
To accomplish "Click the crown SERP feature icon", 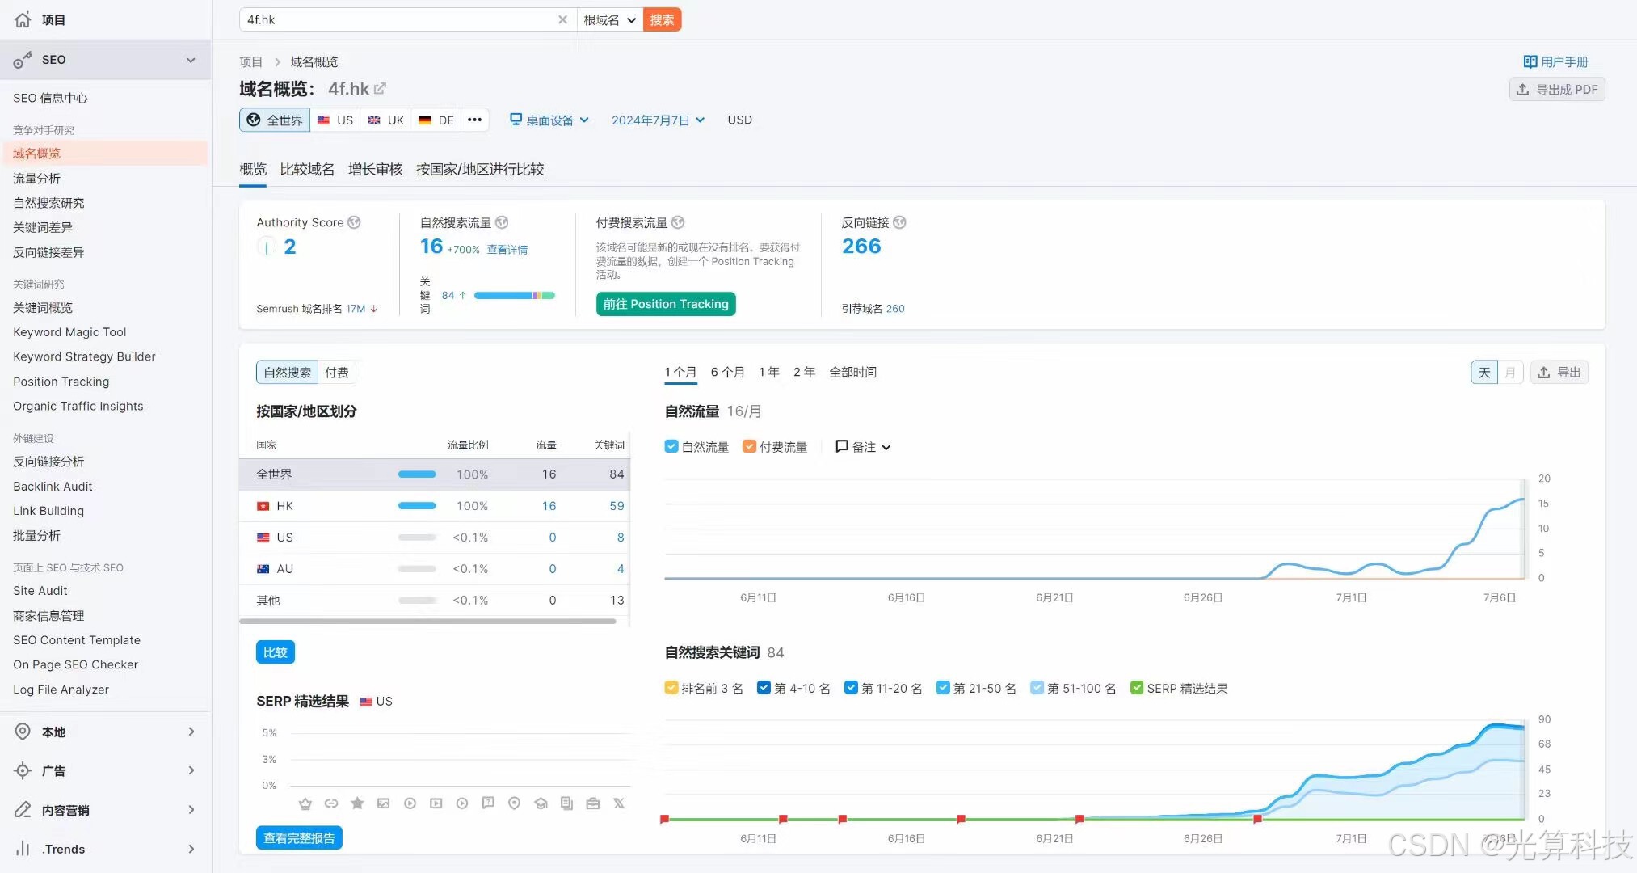I will [x=305, y=803].
